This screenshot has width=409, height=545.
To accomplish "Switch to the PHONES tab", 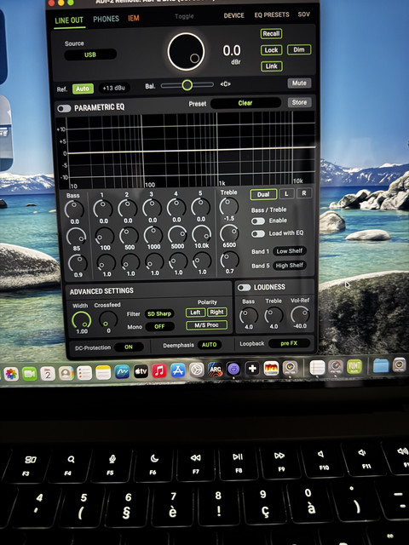I will point(106,19).
